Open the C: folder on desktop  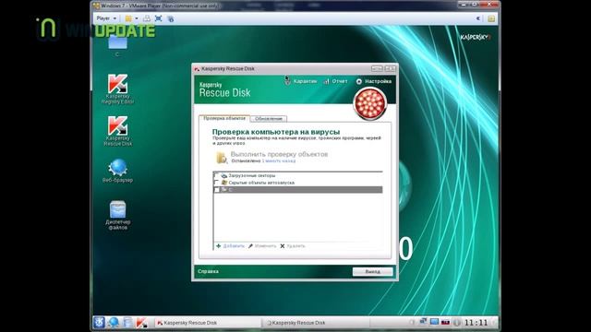click(117, 45)
